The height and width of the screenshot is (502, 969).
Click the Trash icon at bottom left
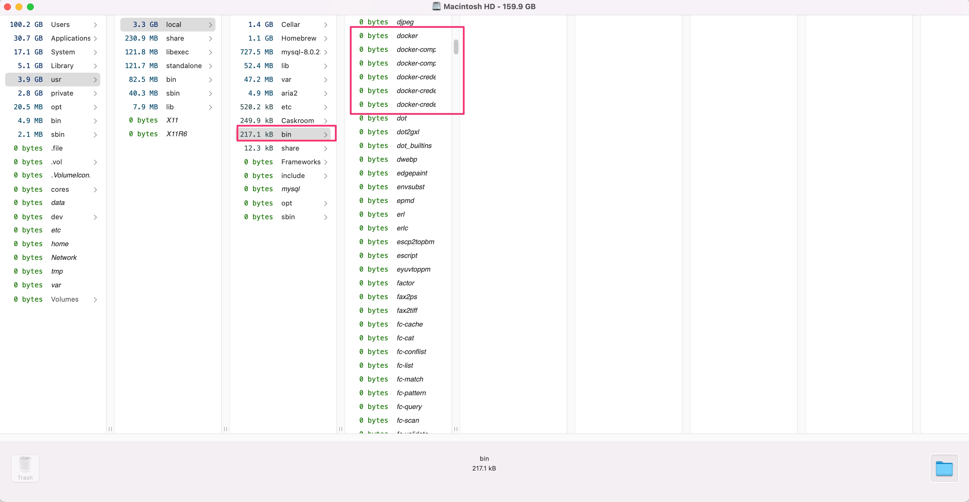pos(25,467)
